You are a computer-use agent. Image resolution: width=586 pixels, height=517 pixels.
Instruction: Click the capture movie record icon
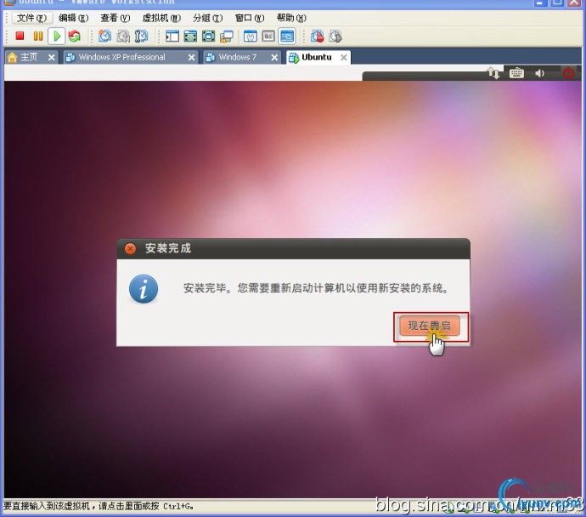pyautogui.click(x=318, y=36)
